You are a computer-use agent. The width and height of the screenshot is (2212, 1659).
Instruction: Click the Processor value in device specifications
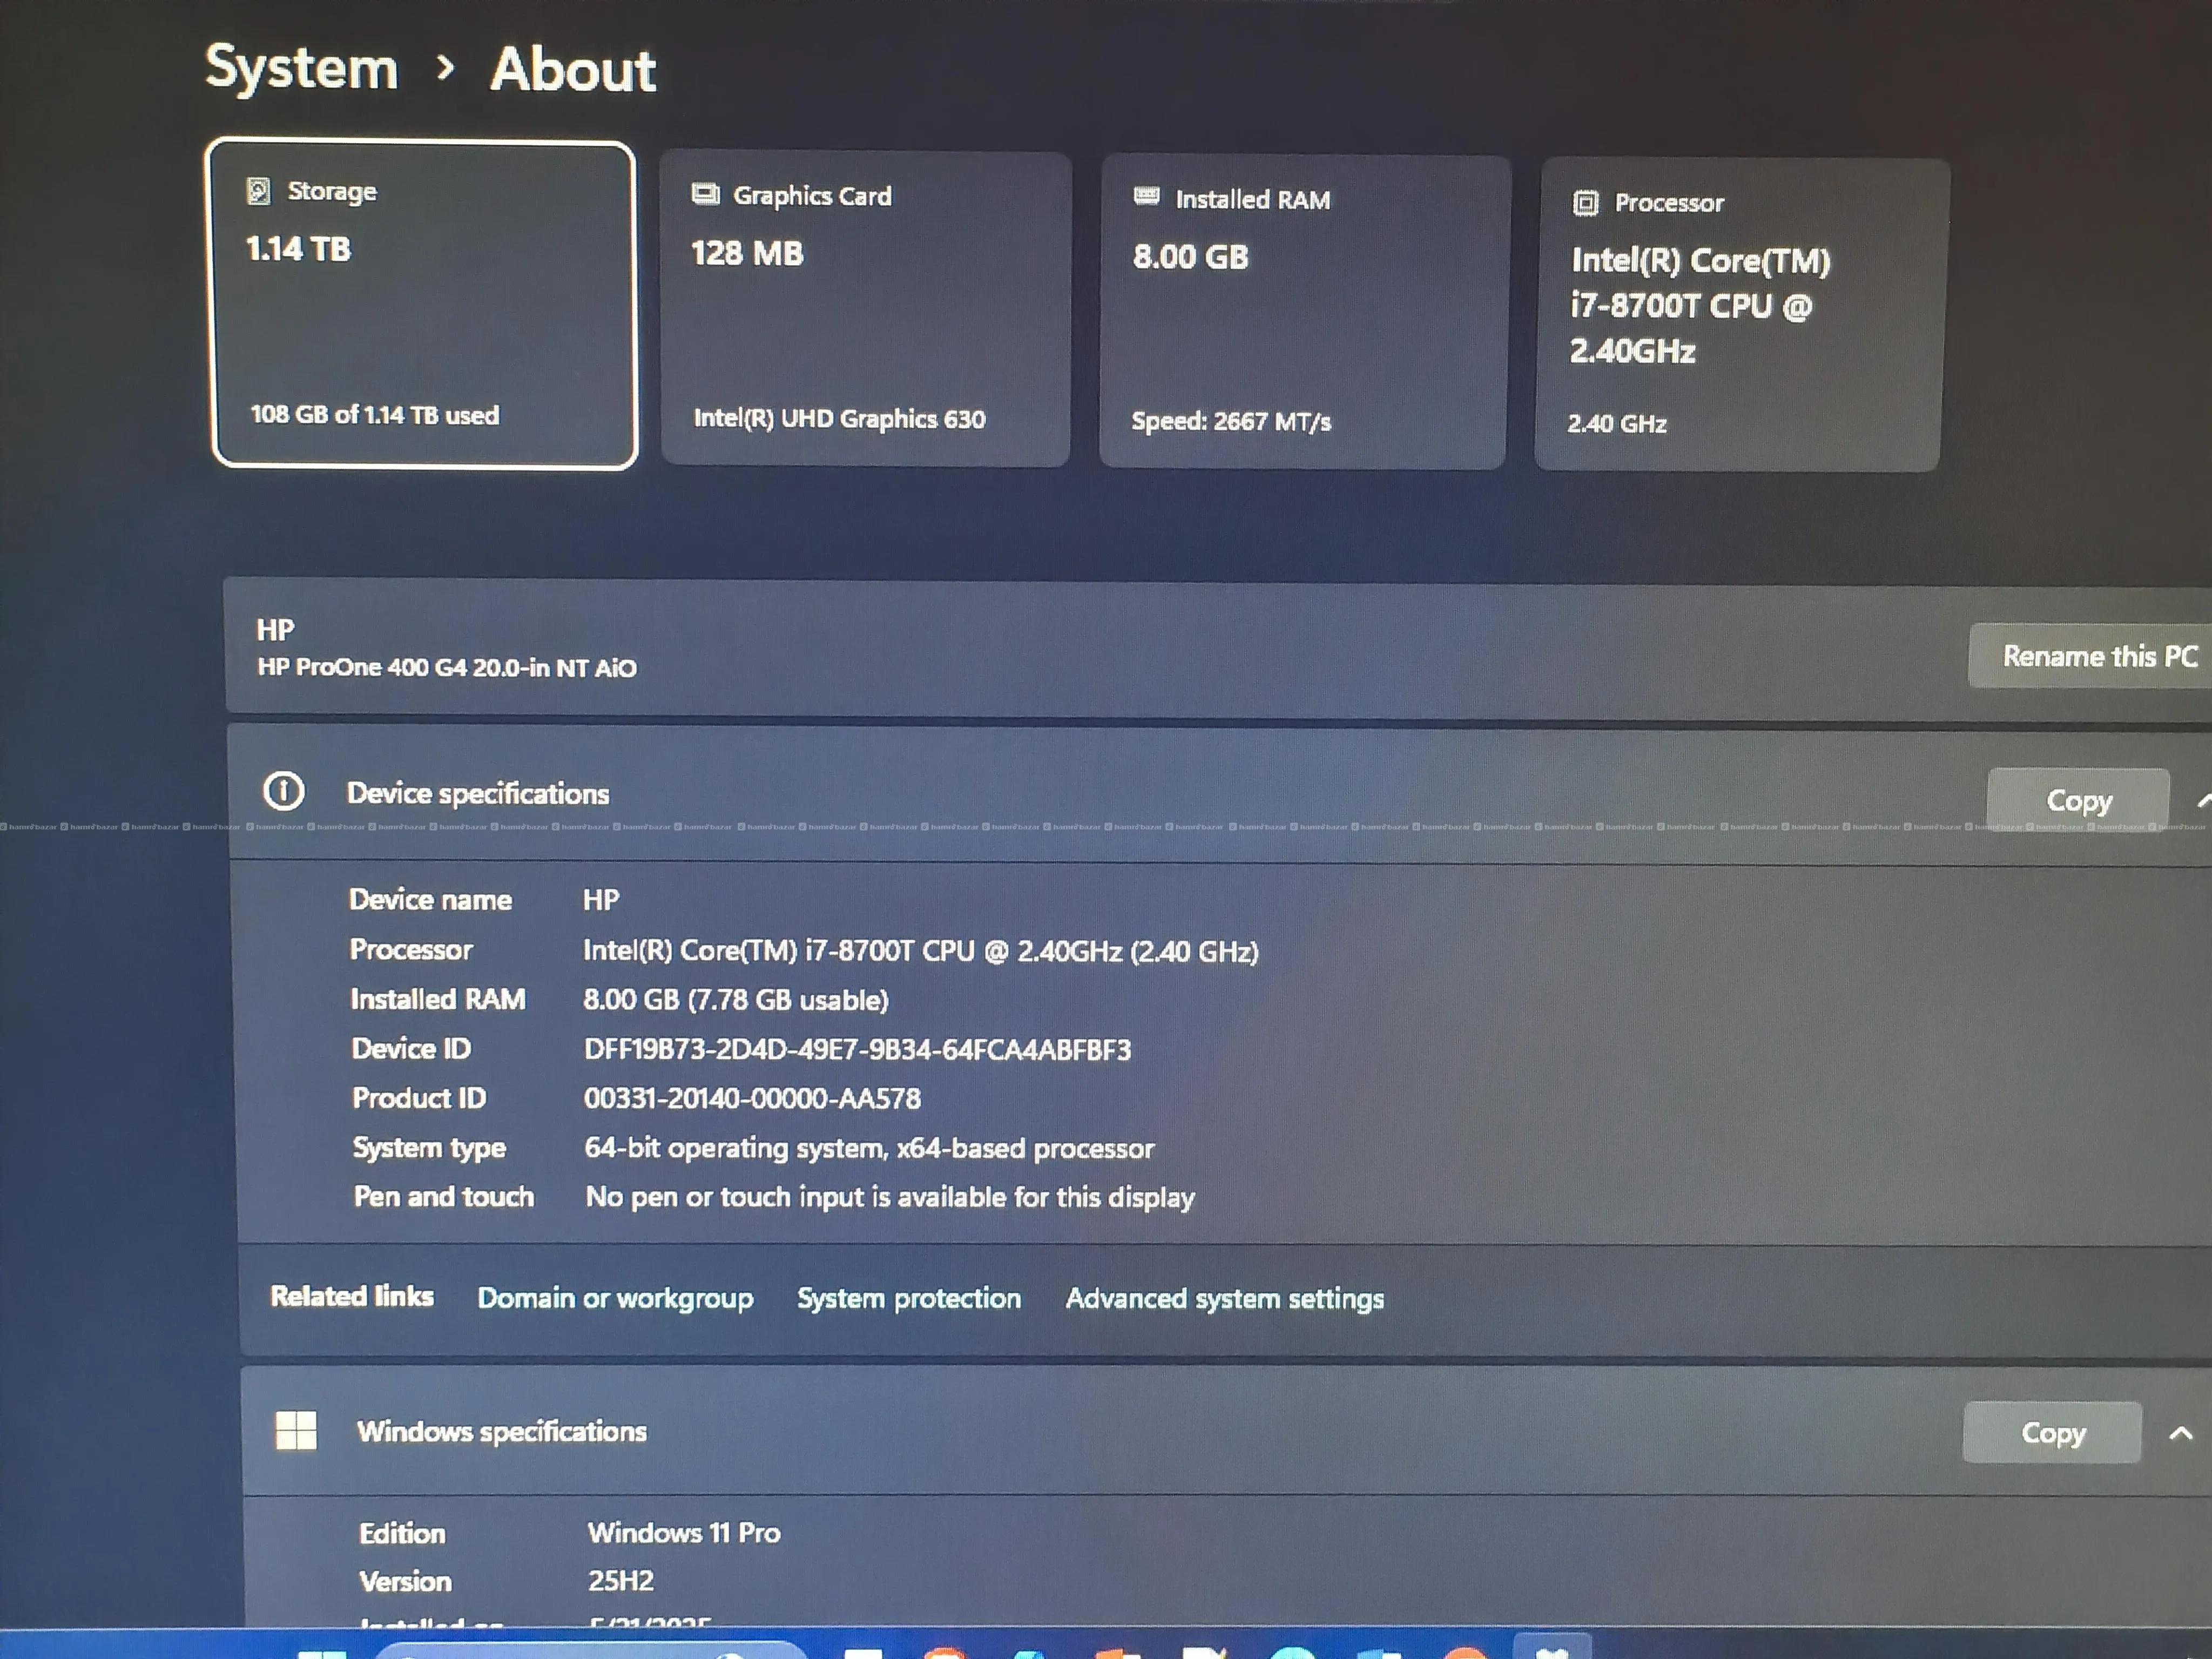click(920, 951)
